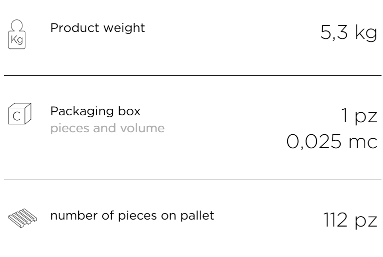Select the ring handle atop weight icon
This screenshot has height=257, width=383.
click(x=17, y=25)
